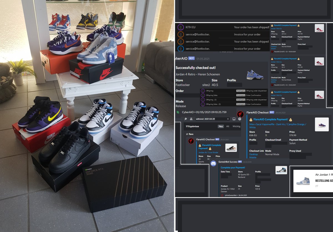Open the Jordan 1 Mid thumbnail in GaneshBot embed
This screenshot has height=232, width=333.
(x=281, y=170)
